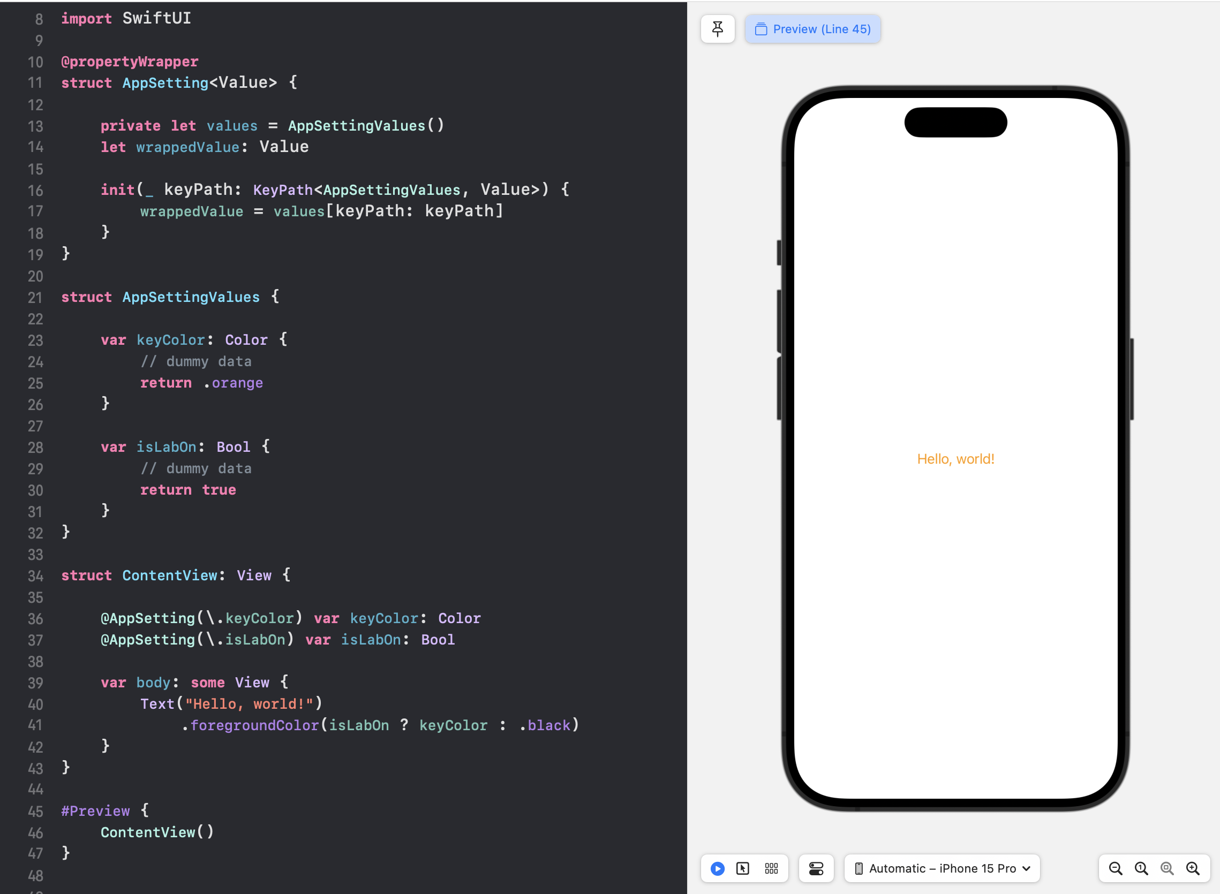The image size is (1220, 894).
Task: Select the Preview (Line 45) tab
Action: [x=812, y=29]
